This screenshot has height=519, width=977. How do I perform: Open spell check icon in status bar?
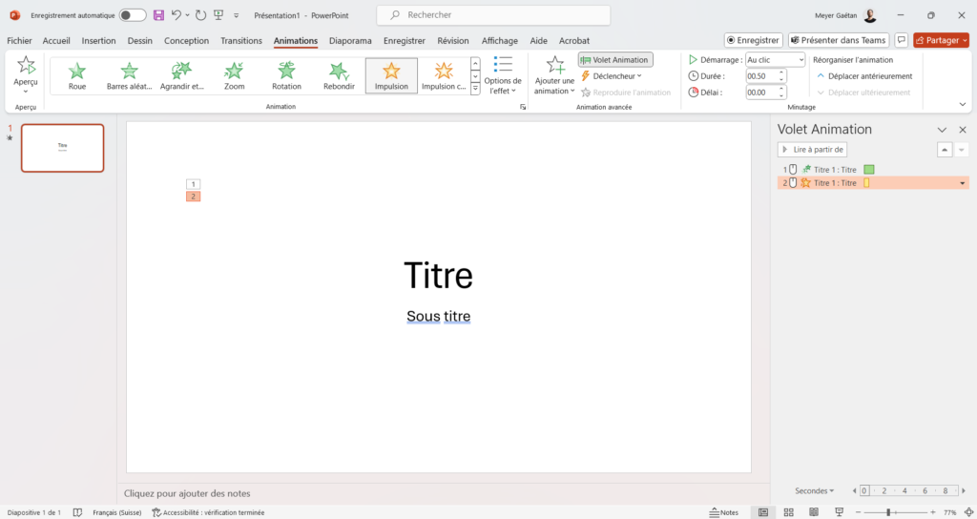coord(77,512)
